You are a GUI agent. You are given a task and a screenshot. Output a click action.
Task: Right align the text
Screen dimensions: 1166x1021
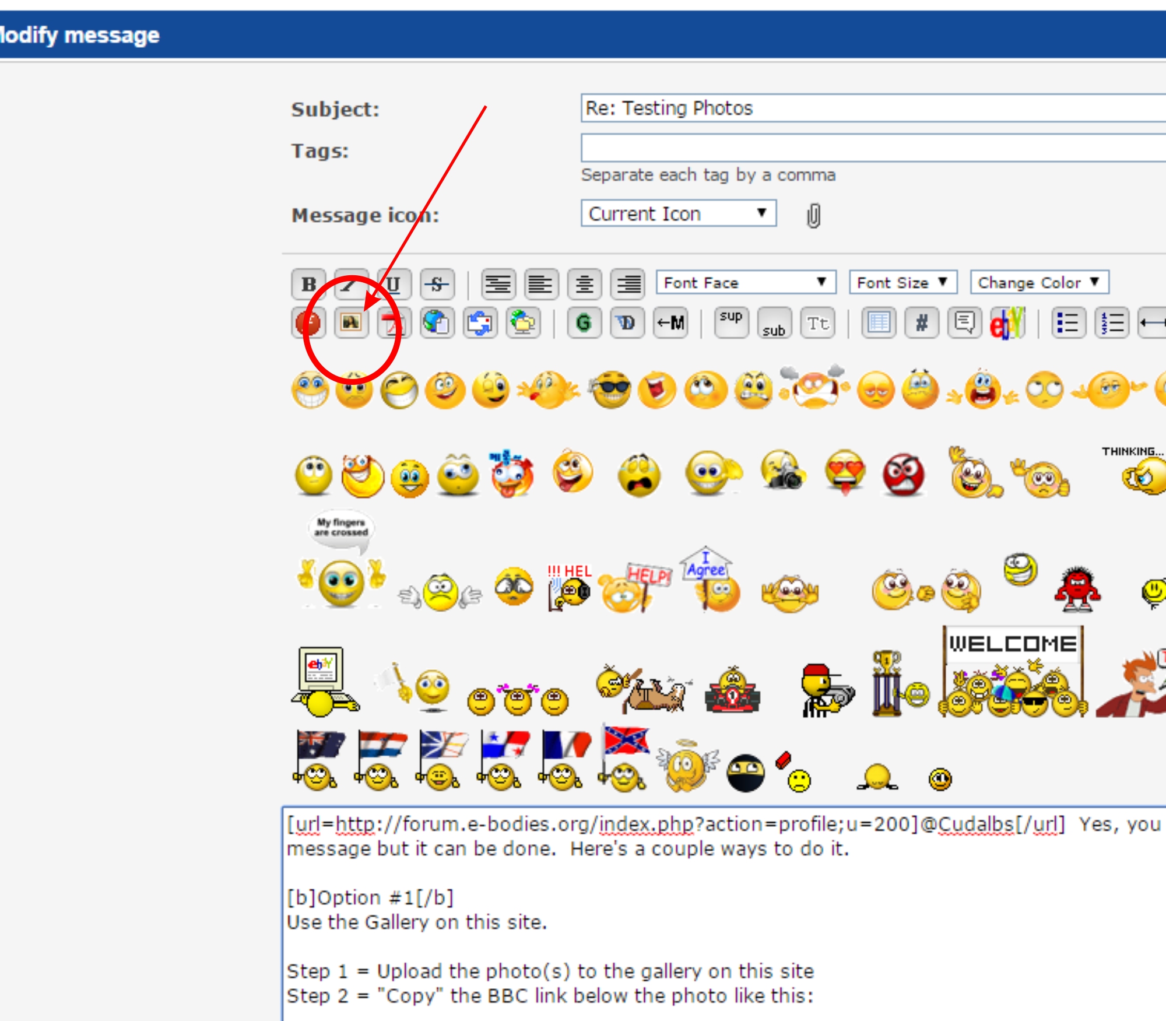[x=628, y=285]
